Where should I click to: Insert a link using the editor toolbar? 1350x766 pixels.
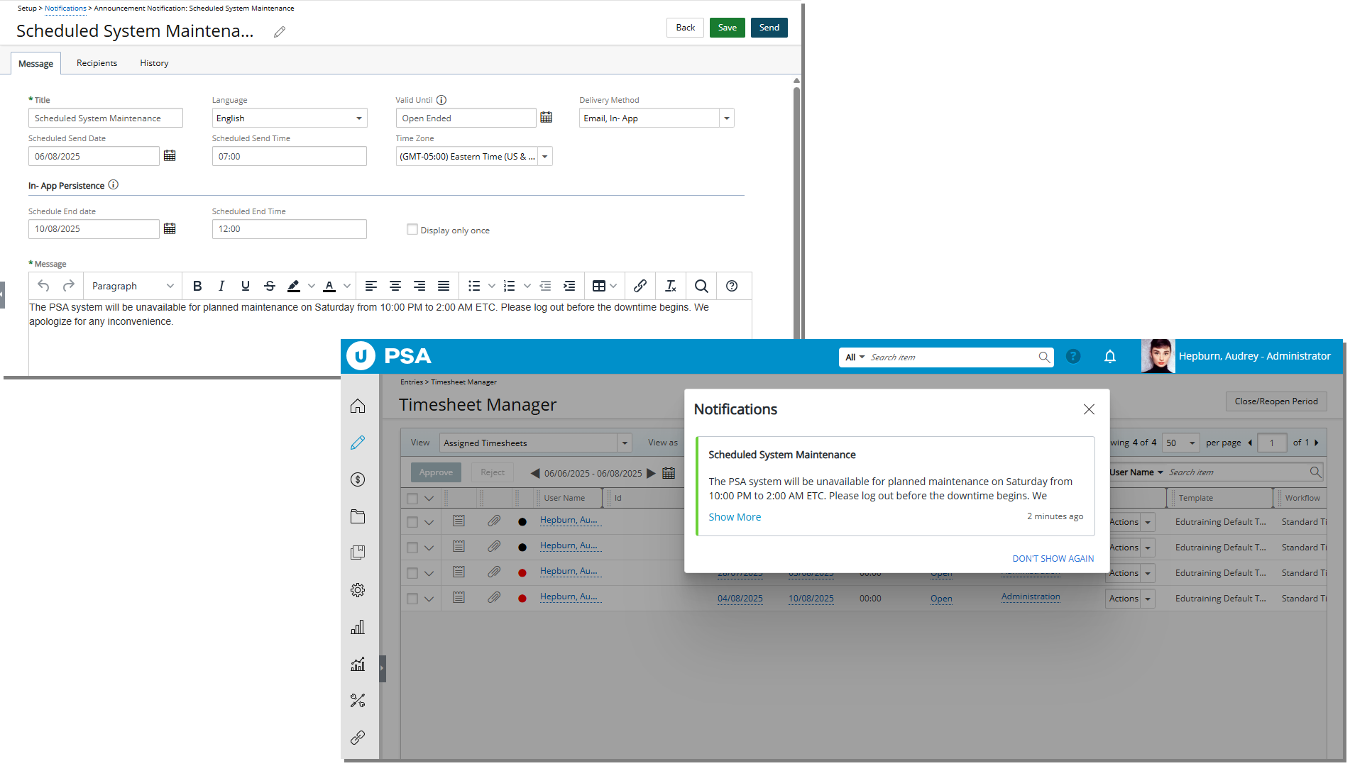pyautogui.click(x=640, y=286)
